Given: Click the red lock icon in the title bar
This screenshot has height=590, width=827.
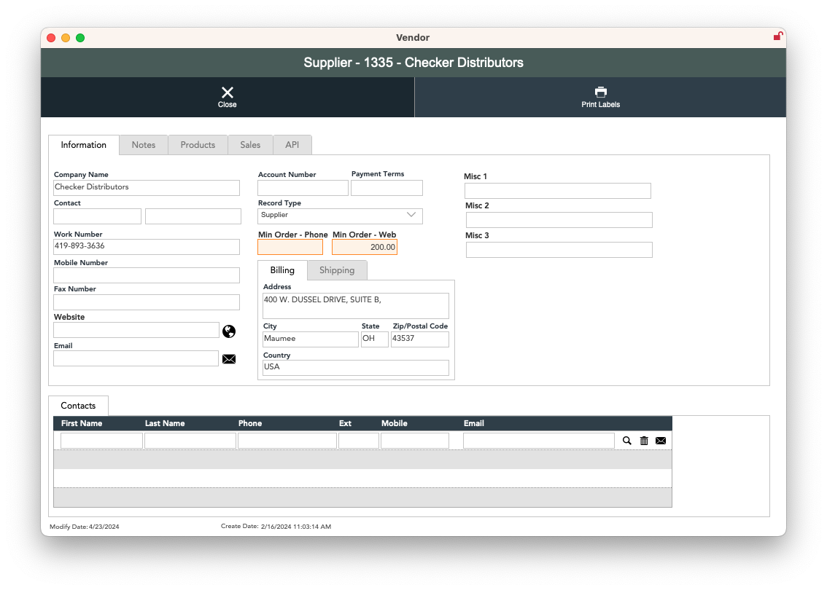Looking at the screenshot, I should 778,36.
